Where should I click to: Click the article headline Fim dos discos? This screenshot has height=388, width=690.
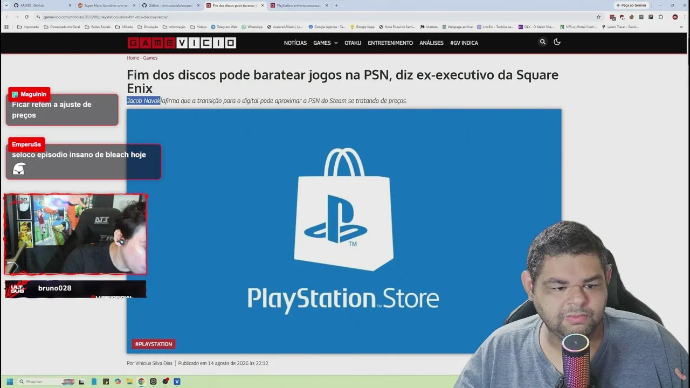click(343, 81)
